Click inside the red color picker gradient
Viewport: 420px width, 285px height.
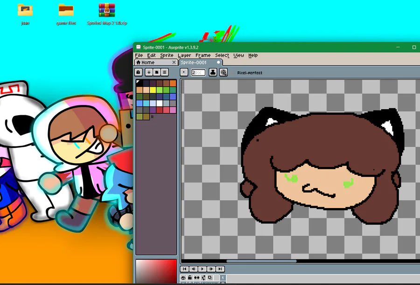click(x=156, y=271)
